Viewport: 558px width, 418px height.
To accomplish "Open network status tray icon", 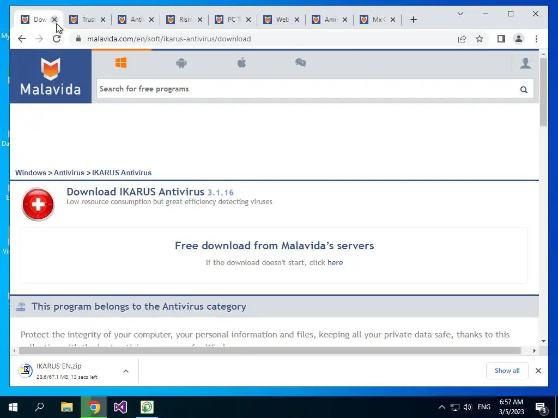I will (455, 407).
